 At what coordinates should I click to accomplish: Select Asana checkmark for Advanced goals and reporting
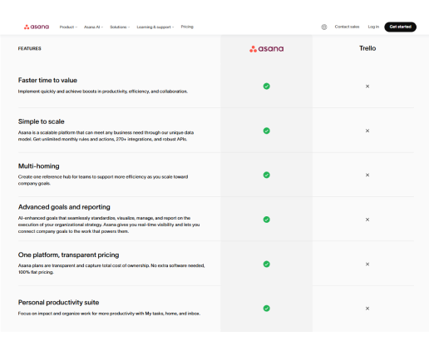pyautogui.click(x=266, y=220)
